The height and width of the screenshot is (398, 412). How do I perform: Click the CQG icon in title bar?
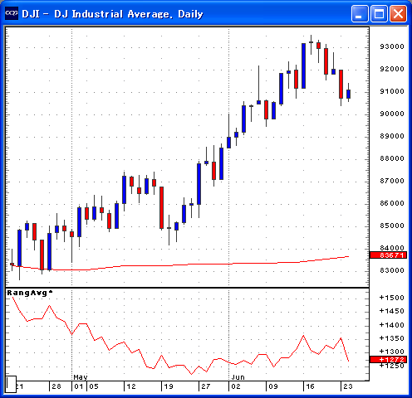pyautogui.click(x=12, y=13)
